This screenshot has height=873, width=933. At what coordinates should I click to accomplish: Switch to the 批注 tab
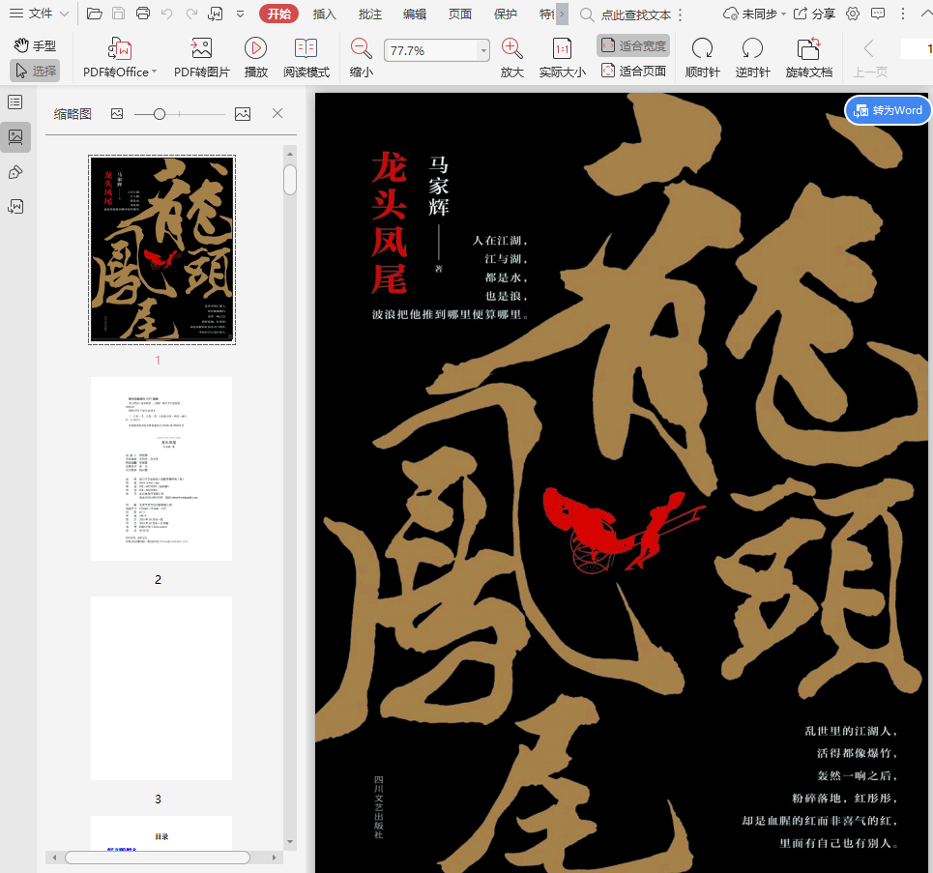[x=369, y=14]
